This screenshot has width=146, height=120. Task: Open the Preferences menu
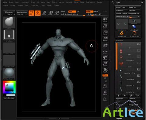(x=91, y=2)
